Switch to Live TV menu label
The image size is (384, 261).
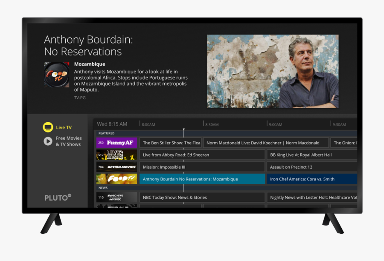[x=64, y=127]
